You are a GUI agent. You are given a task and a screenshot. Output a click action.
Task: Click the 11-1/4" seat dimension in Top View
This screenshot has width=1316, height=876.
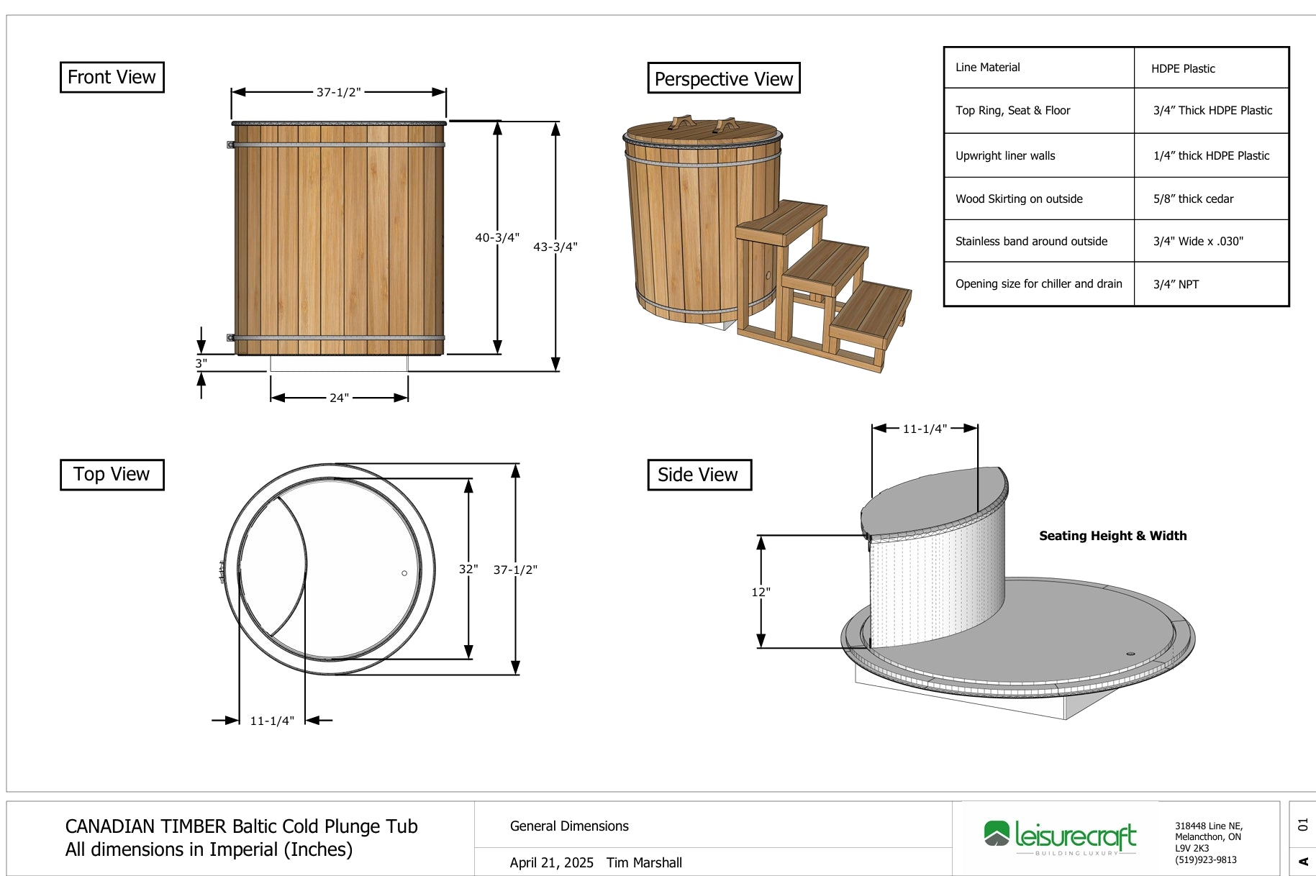pyautogui.click(x=272, y=721)
